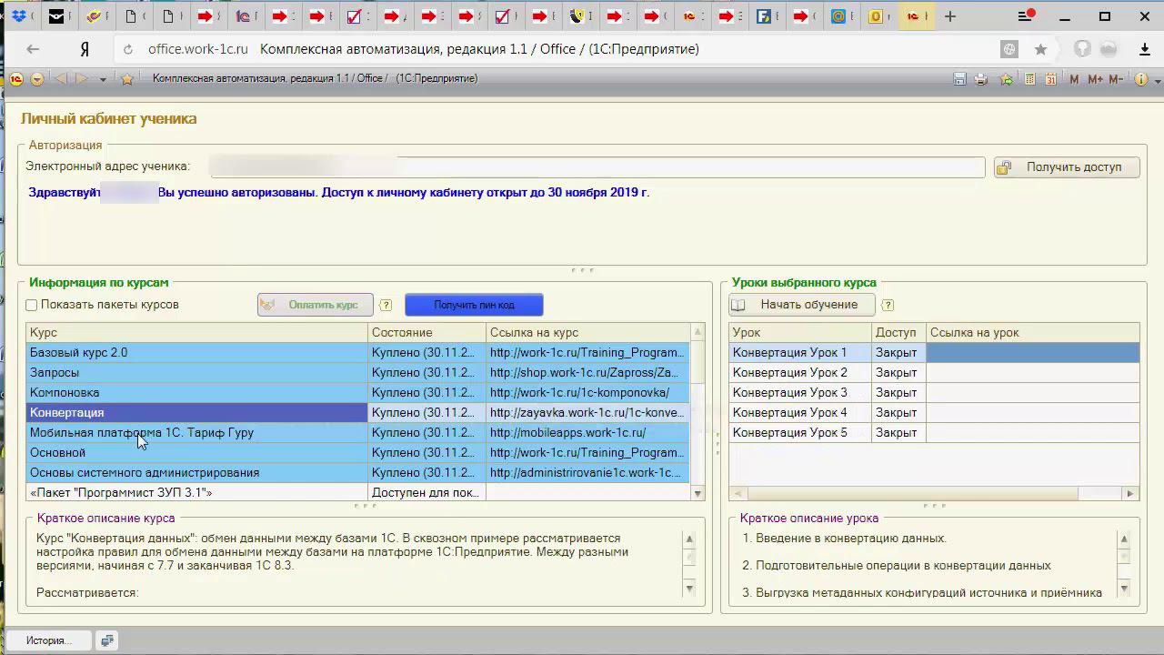Go back with the 1C left arrow
This screenshot has height=655, width=1164.
pyautogui.click(x=62, y=79)
